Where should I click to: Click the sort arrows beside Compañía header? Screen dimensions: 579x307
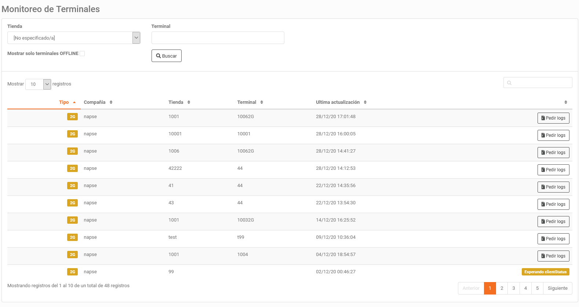[x=111, y=102]
